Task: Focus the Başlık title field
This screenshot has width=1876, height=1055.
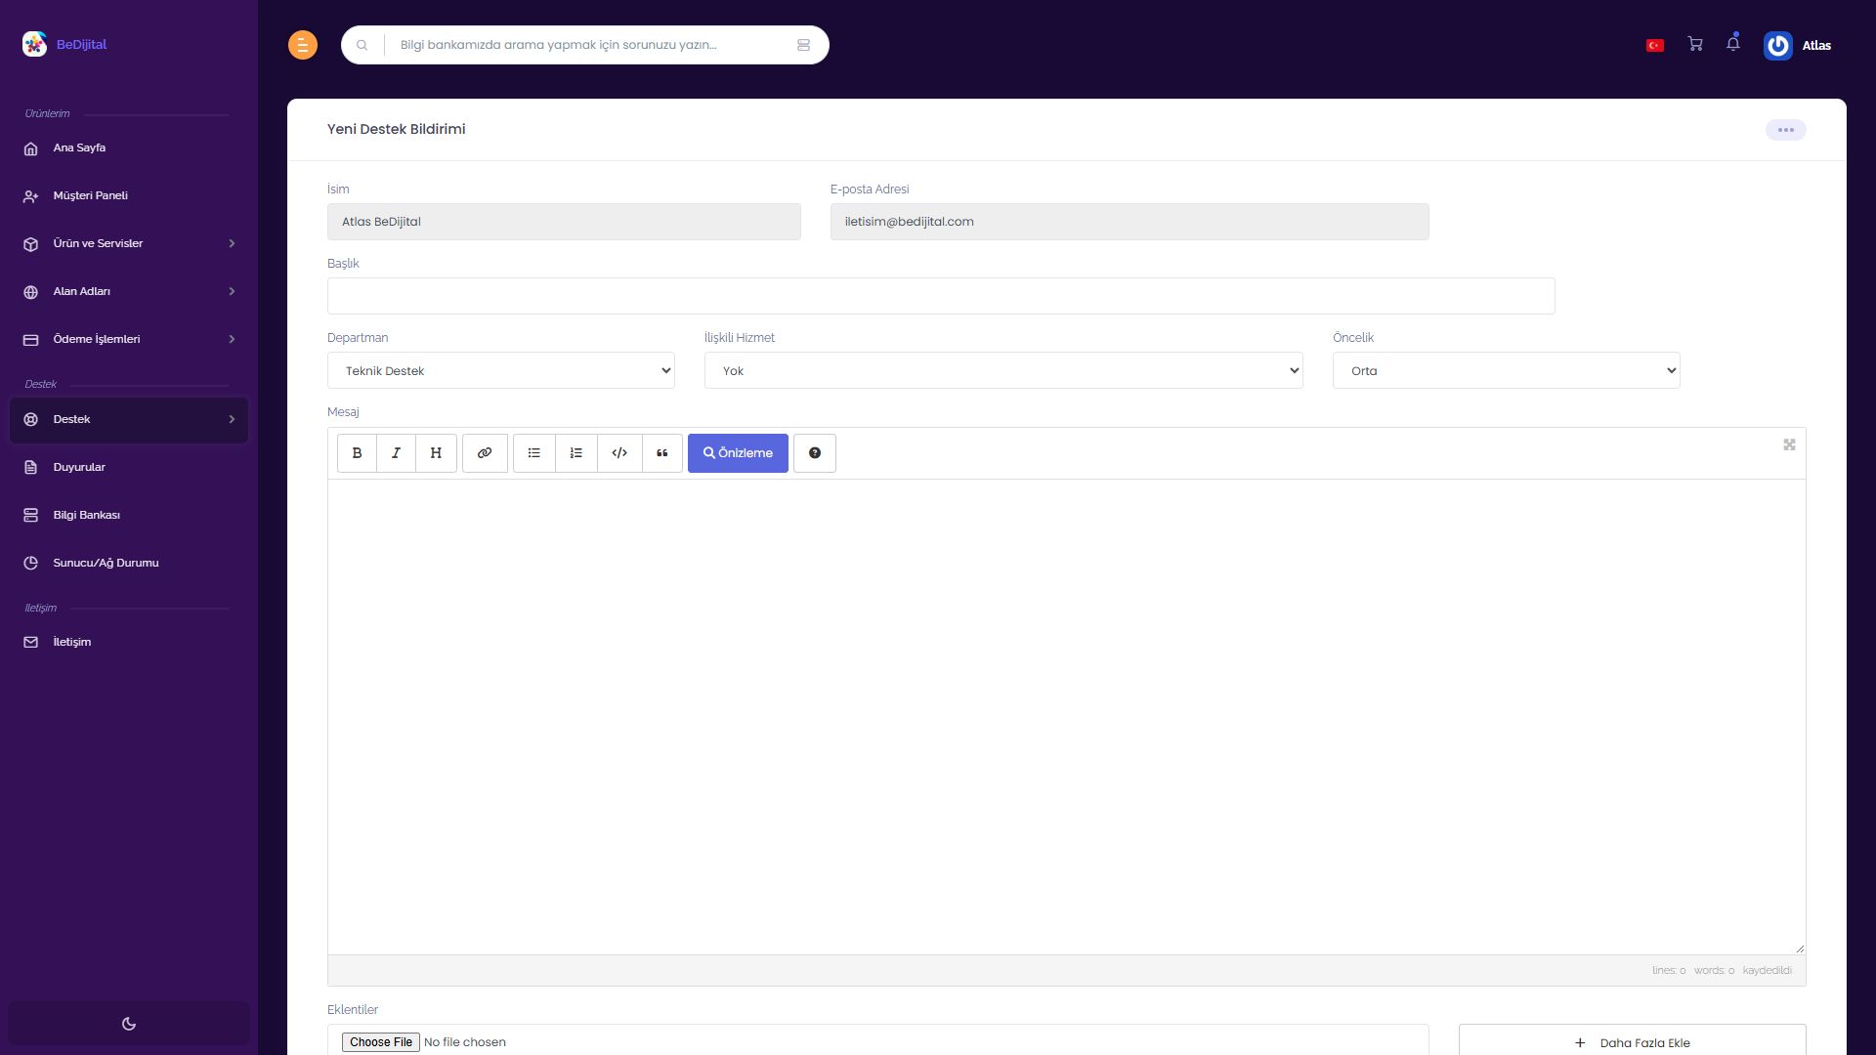Action: coord(941,296)
